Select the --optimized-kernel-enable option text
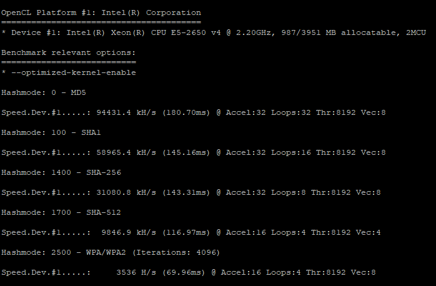The width and height of the screenshot is (436, 286). 74,73
